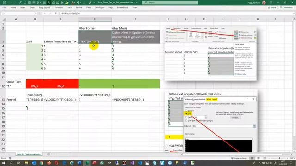Click the macro recording icon in status bar
Viewport: 296px width, 166px height.
[10, 158]
